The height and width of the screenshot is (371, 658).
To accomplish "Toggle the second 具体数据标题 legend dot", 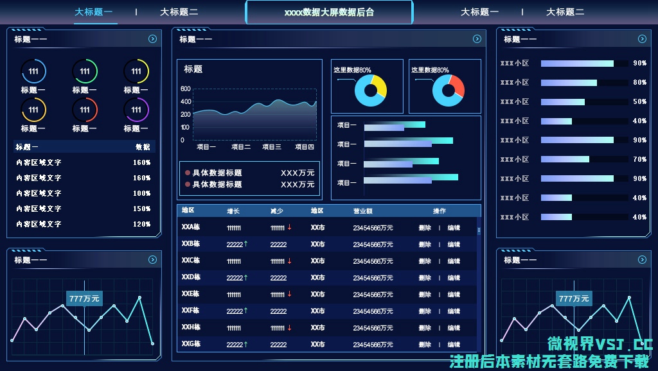I will point(188,184).
